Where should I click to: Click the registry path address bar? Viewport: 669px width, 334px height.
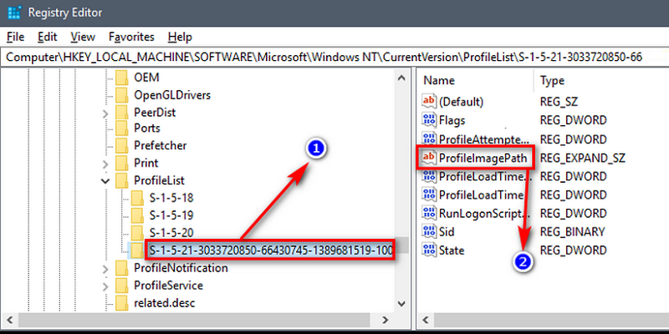coord(334,57)
